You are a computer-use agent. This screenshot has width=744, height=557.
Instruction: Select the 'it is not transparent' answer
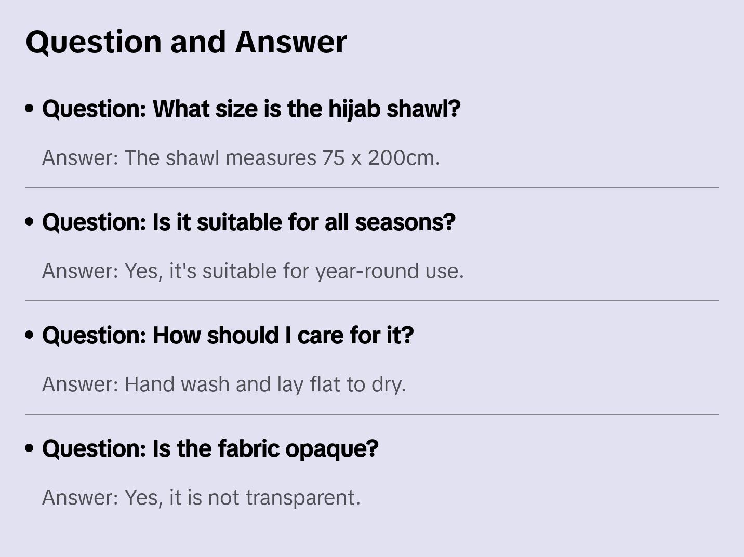click(x=201, y=498)
